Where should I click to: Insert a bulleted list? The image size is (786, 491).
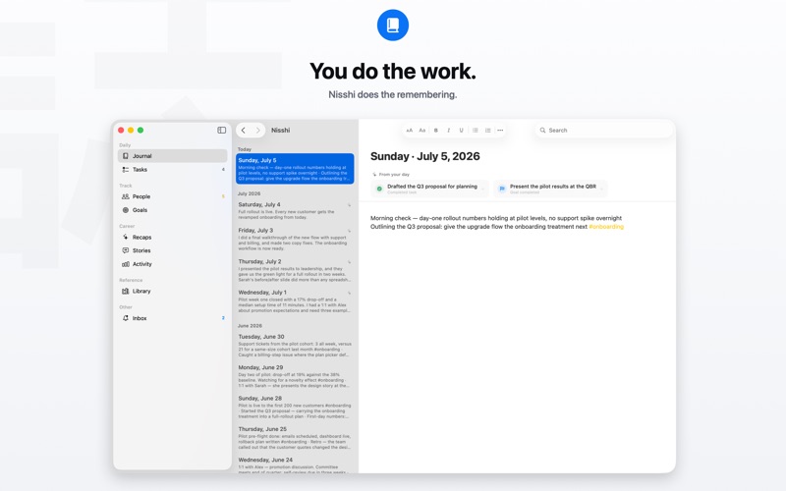point(475,131)
